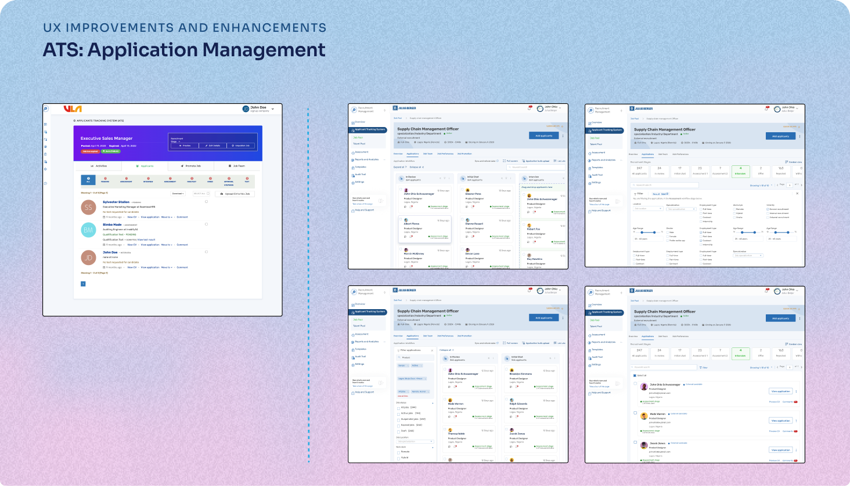This screenshot has width=850, height=486.
Task: Open the Job location dropdown in Filter panel
Action: coord(648,209)
